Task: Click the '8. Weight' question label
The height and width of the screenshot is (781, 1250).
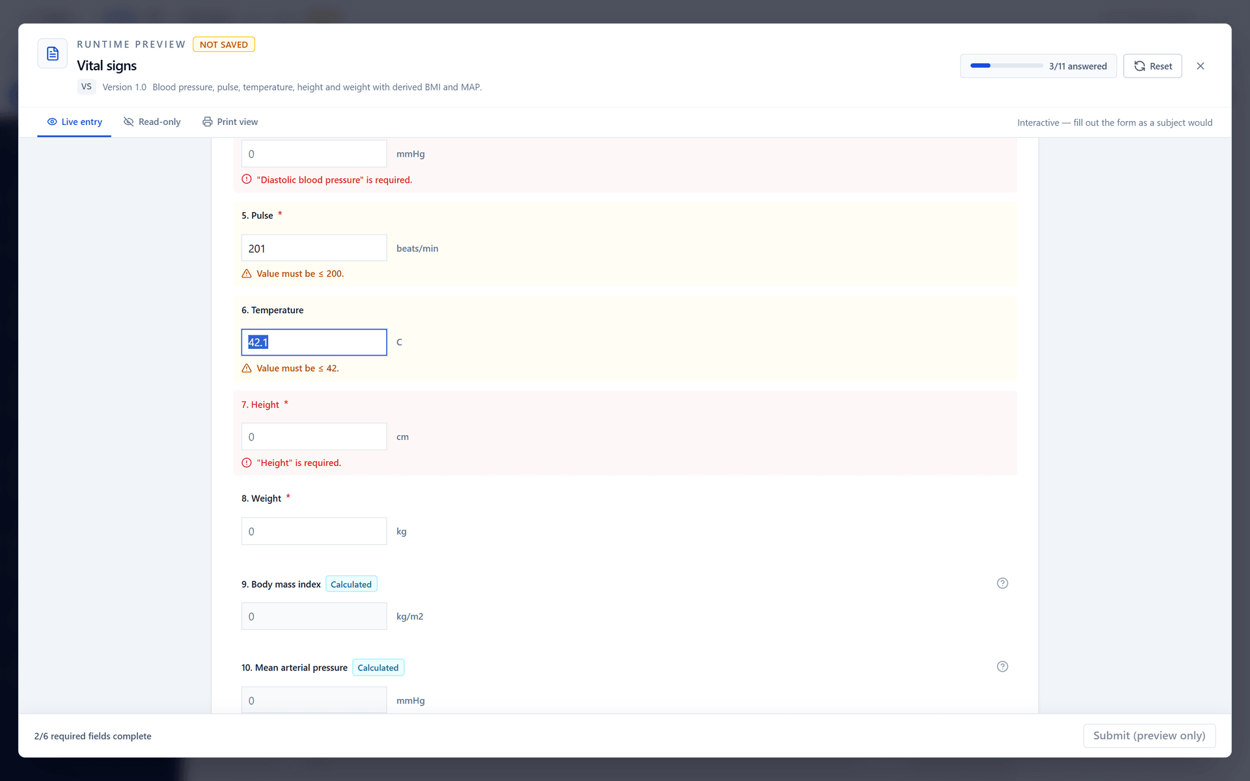Action: tap(262, 499)
